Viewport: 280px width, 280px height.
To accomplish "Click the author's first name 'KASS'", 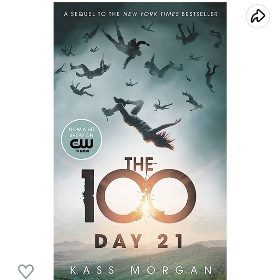I will [92, 270].
